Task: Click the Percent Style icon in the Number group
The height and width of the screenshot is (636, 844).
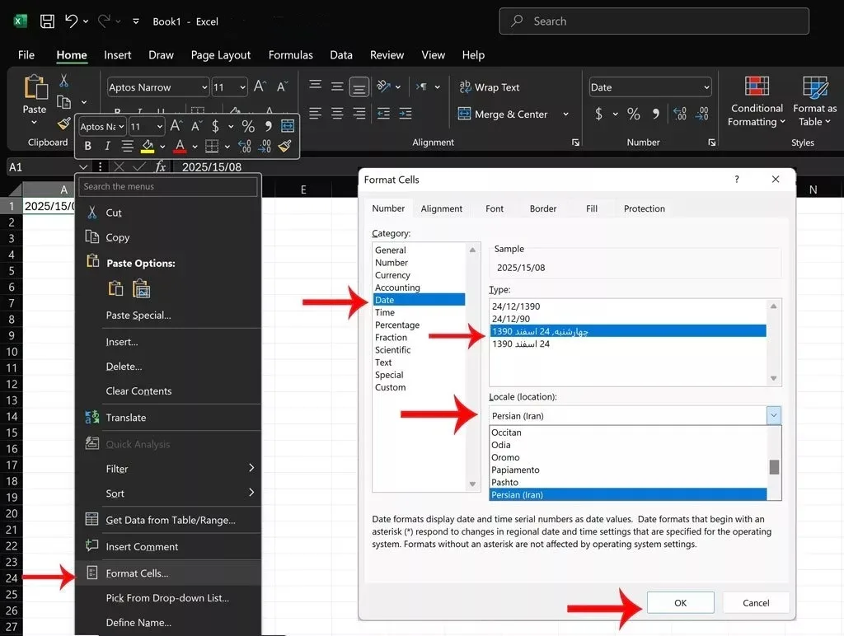Action: [x=634, y=114]
